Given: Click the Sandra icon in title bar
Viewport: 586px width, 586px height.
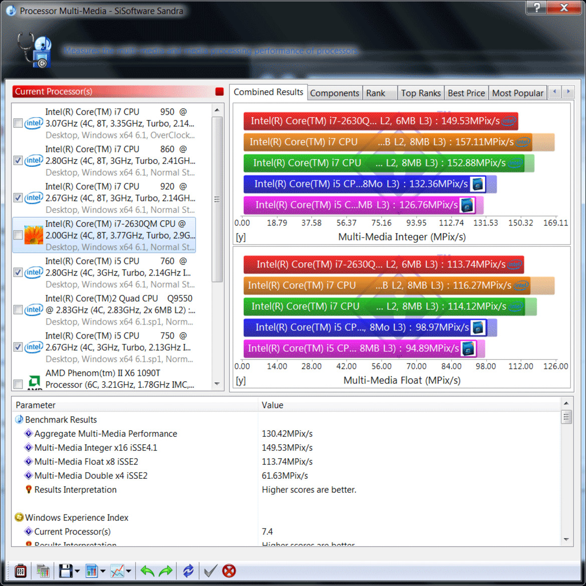Looking at the screenshot, I should click(x=11, y=11).
